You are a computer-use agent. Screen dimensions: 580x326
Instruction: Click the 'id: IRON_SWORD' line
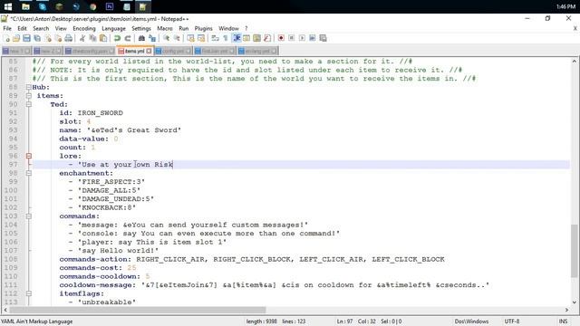coord(91,113)
